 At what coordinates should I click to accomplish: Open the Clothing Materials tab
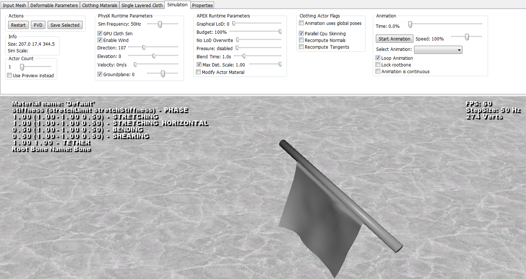click(x=99, y=5)
